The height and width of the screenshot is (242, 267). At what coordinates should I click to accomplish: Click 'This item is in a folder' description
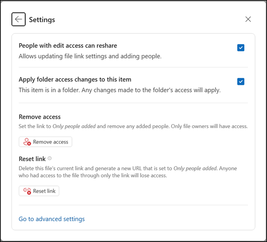pos(120,90)
